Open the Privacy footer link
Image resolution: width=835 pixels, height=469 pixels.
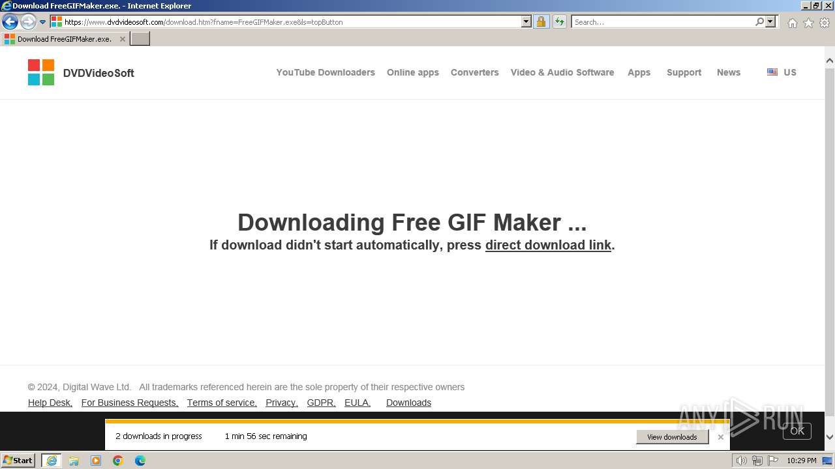(282, 403)
